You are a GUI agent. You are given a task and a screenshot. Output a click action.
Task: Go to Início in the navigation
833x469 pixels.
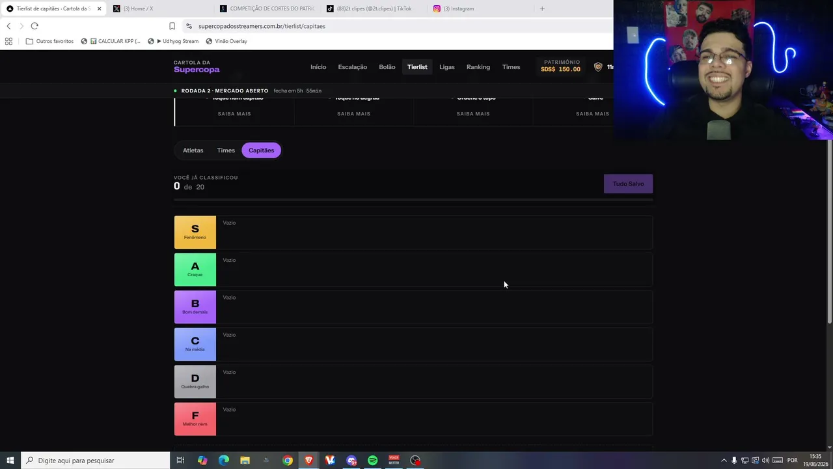pyautogui.click(x=318, y=67)
